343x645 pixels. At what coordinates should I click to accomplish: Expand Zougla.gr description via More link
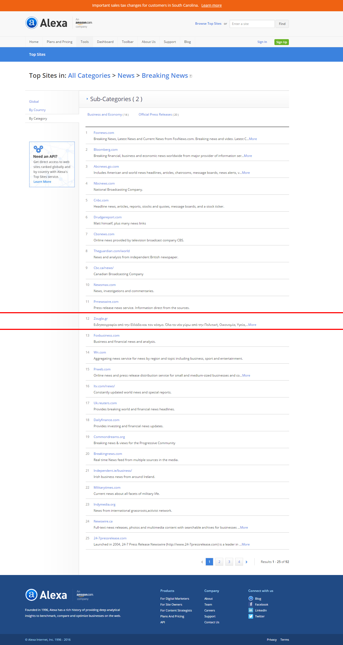(x=252, y=325)
